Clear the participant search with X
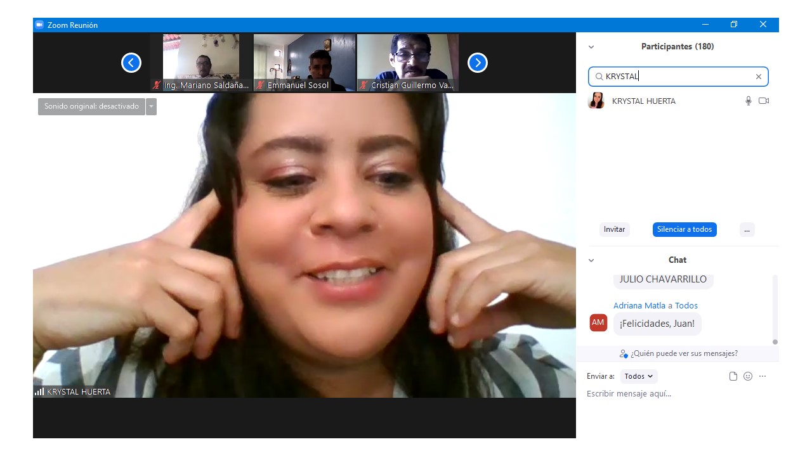This screenshot has width=812, height=456. [x=758, y=77]
